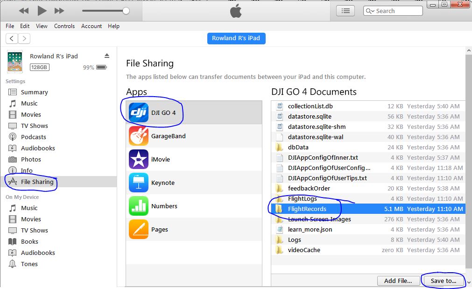Choose the iMovie app icon
Image resolution: width=472 pixels, height=289 pixels.
[139, 159]
